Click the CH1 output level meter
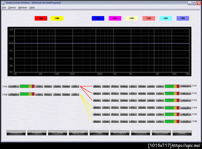The height and width of the screenshot is (149, 202). 172,86
